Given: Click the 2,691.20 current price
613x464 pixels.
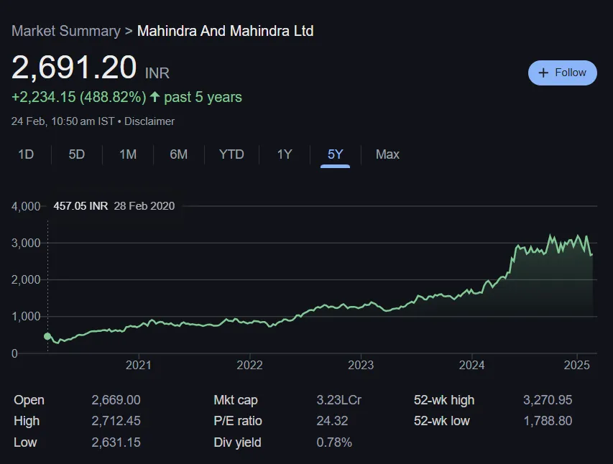Looking at the screenshot, I should pos(74,68).
